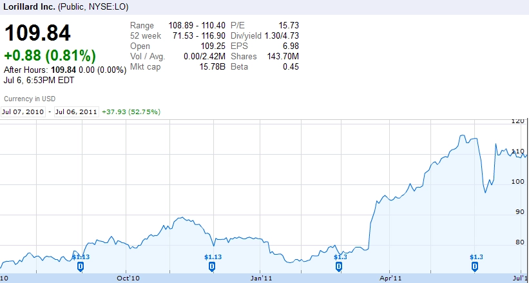The width and height of the screenshot is (529, 283).
Task: Click the Mkt cap value 15.78B
Action: coord(212,67)
